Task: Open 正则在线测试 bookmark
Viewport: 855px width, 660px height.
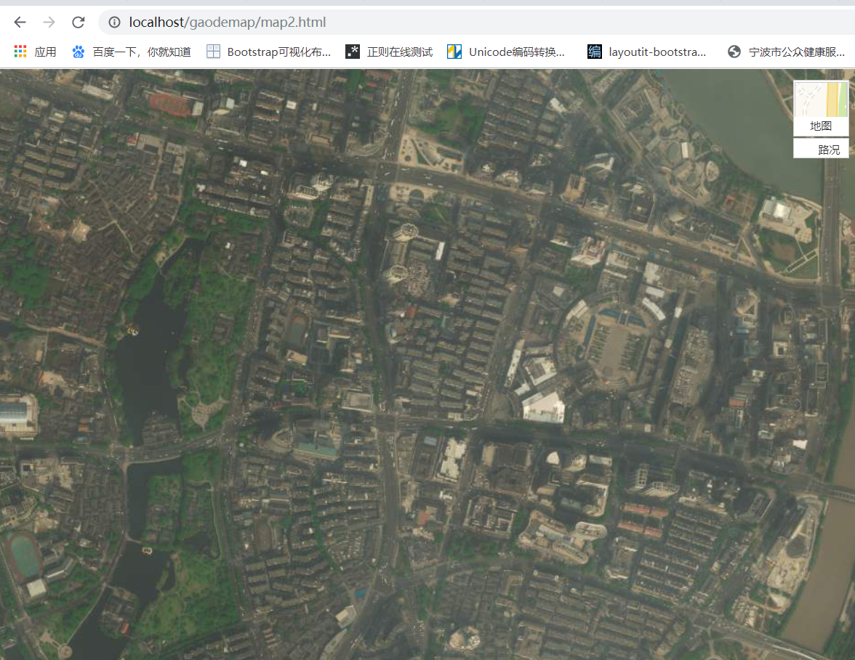Action: tap(400, 52)
